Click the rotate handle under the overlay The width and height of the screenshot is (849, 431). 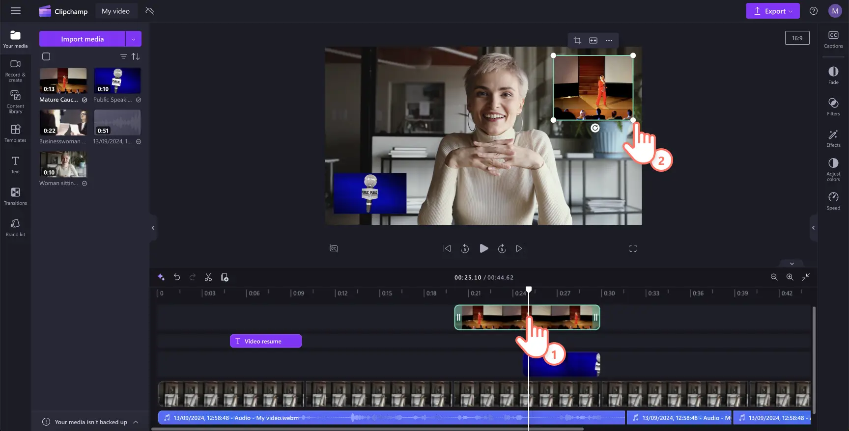595,128
